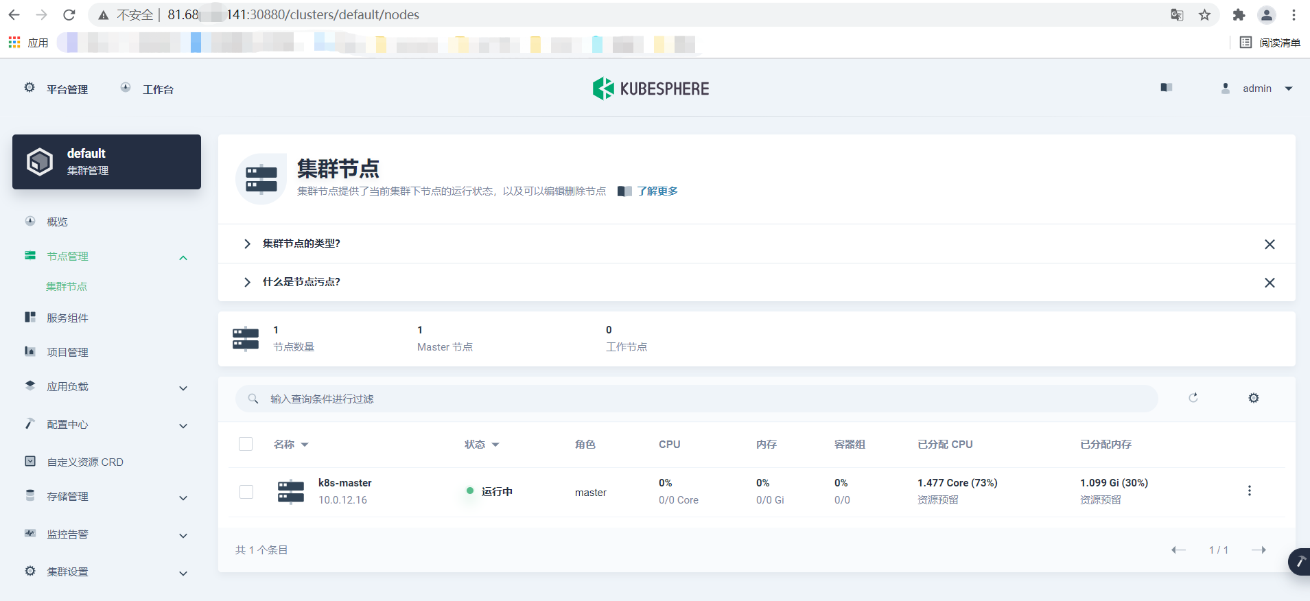Viewport: 1310px width, 601px height.
Task: Click the 概览 sidebar icon
Action: (30, 221)
